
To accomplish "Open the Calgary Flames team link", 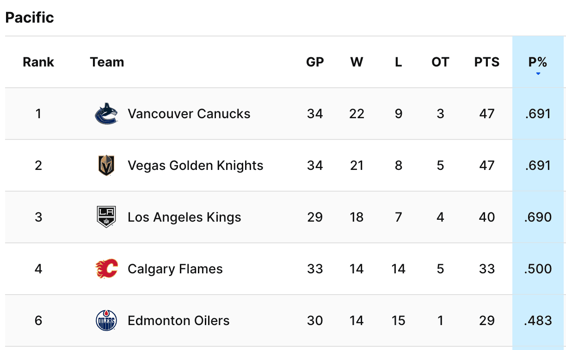I will click(175, 269).
